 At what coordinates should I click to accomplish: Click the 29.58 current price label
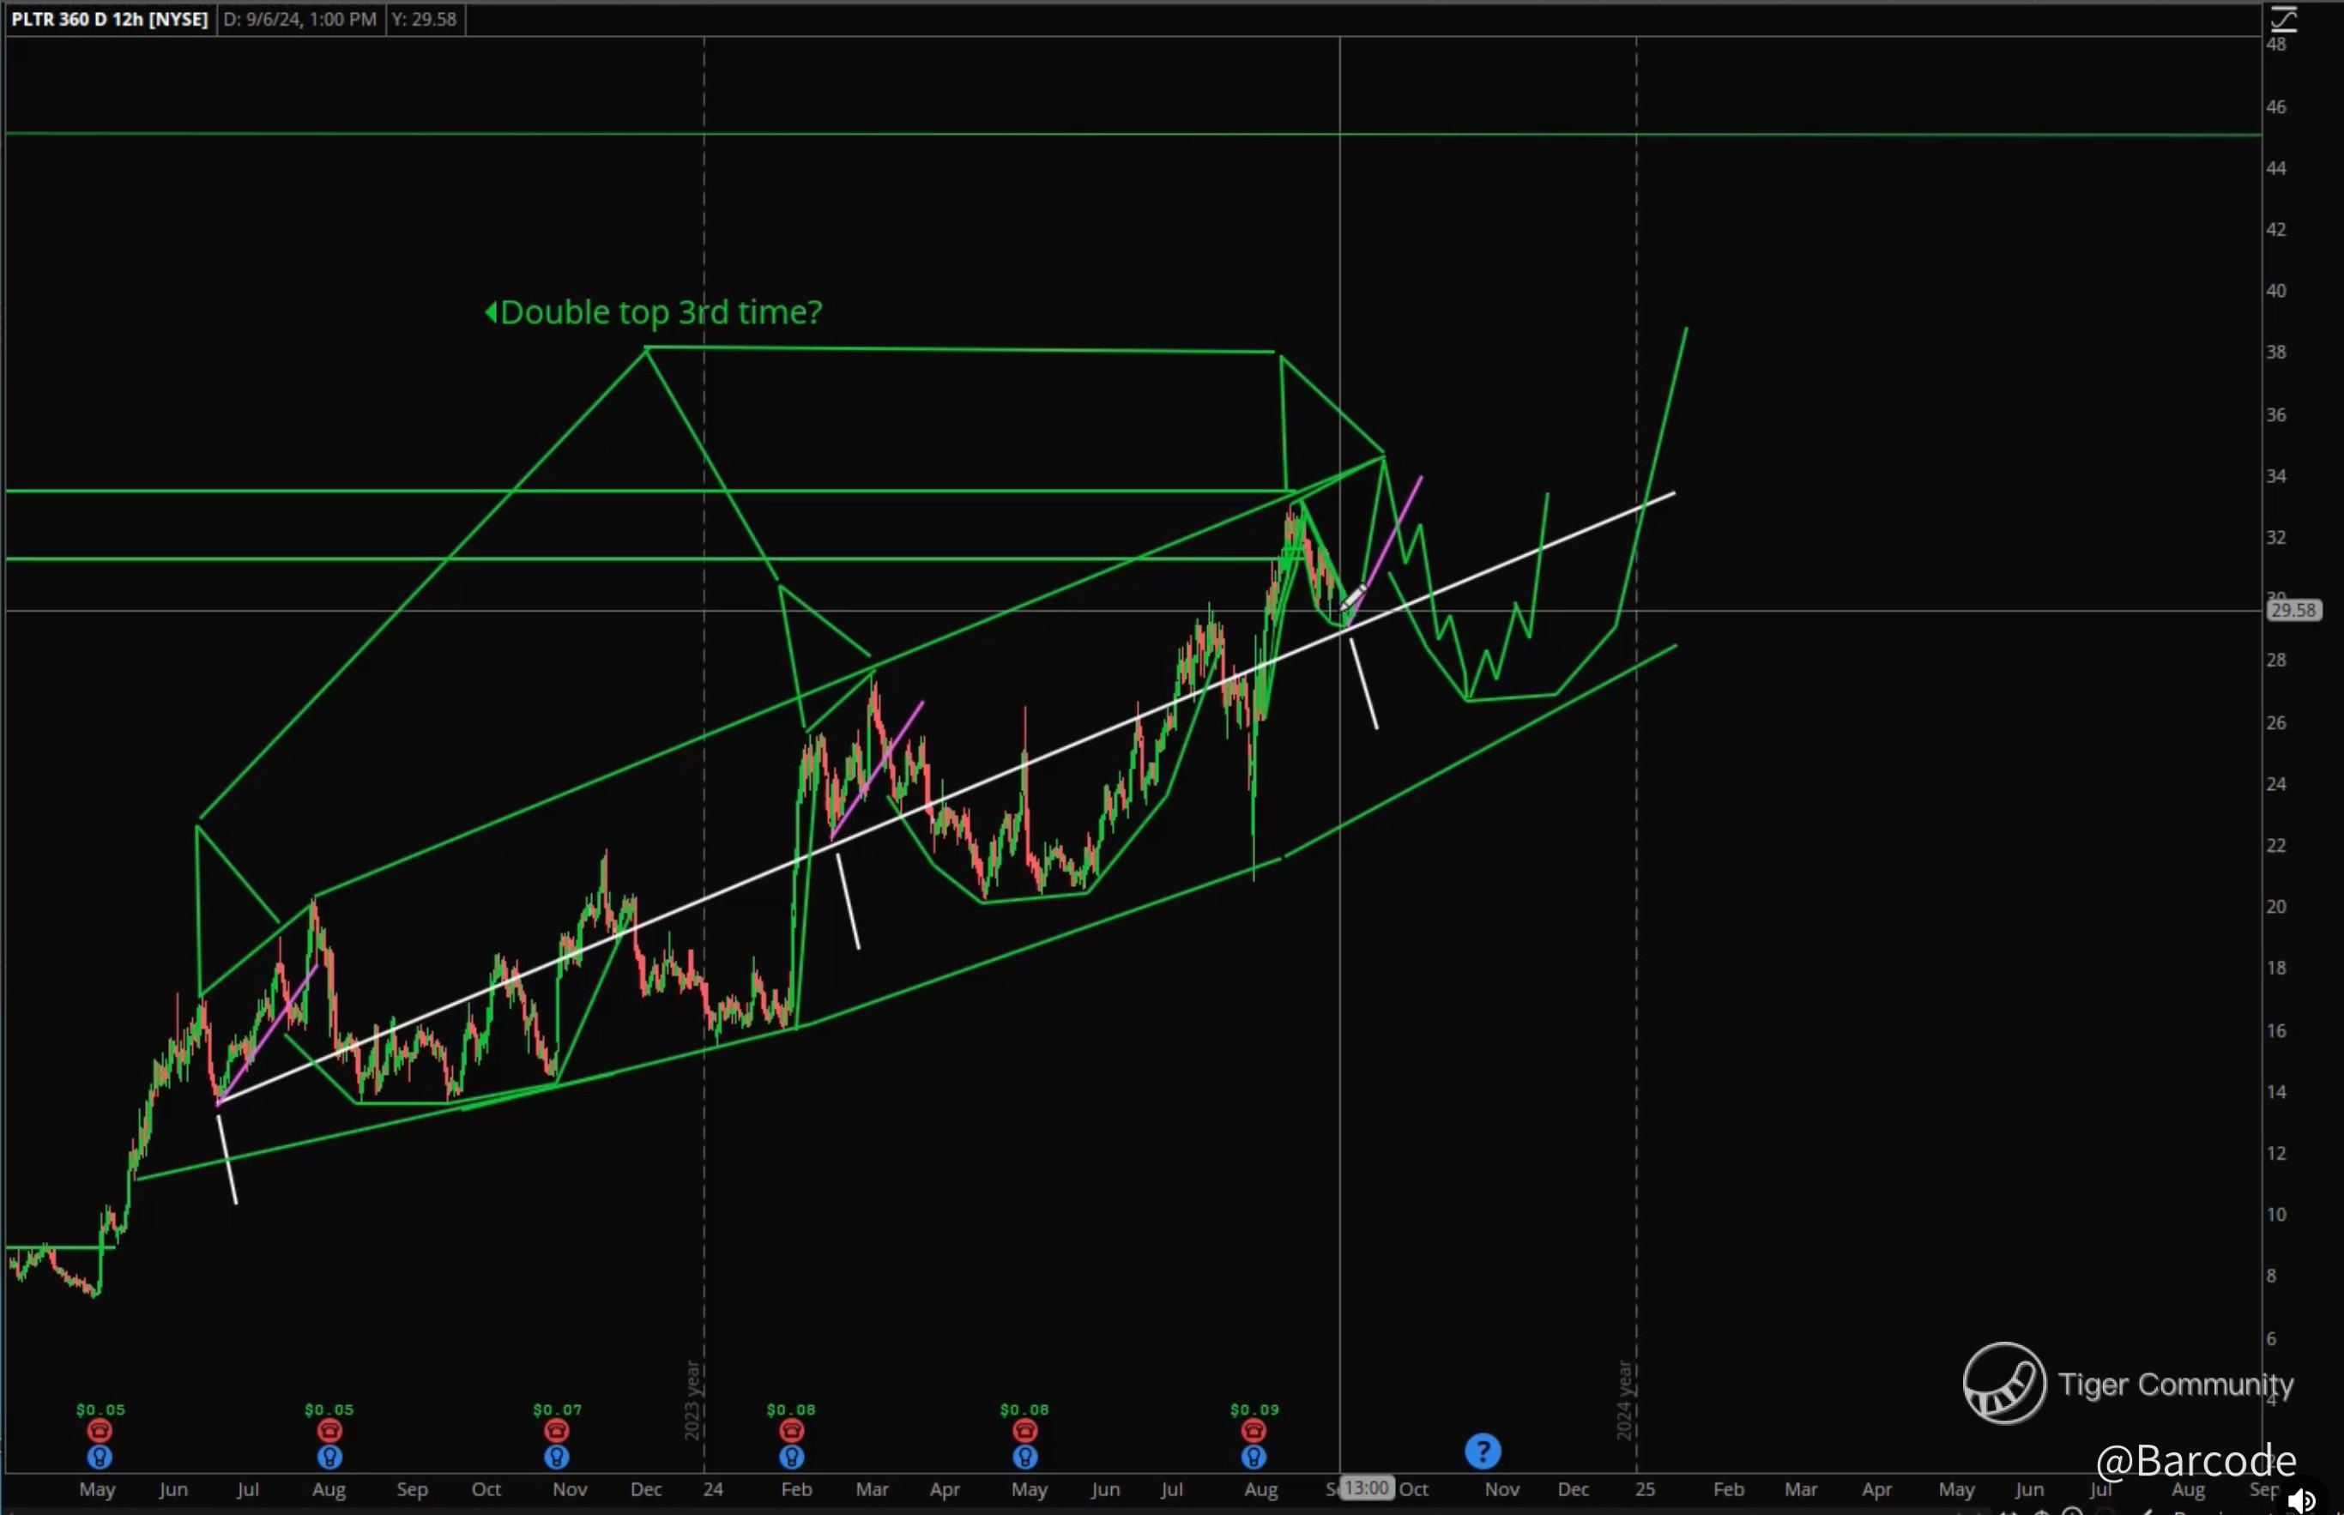(x=2294, y=611)
